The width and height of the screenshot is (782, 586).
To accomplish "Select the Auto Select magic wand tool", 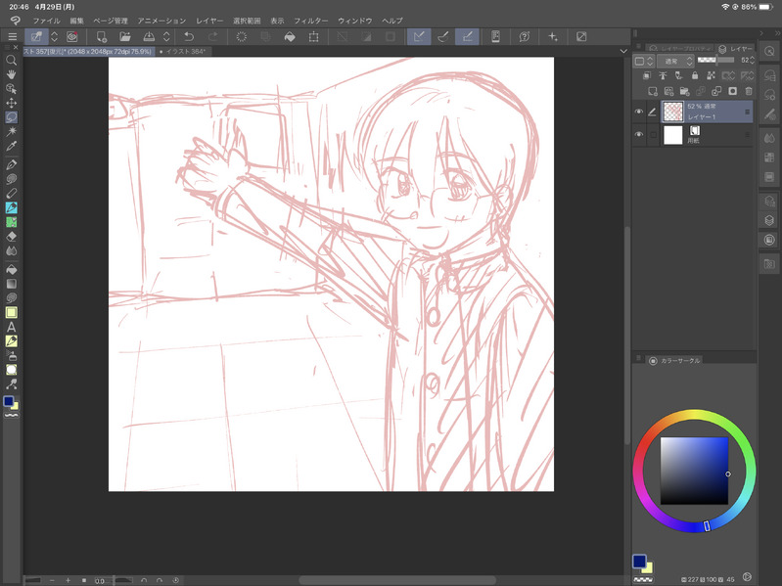I will (11, 131).
